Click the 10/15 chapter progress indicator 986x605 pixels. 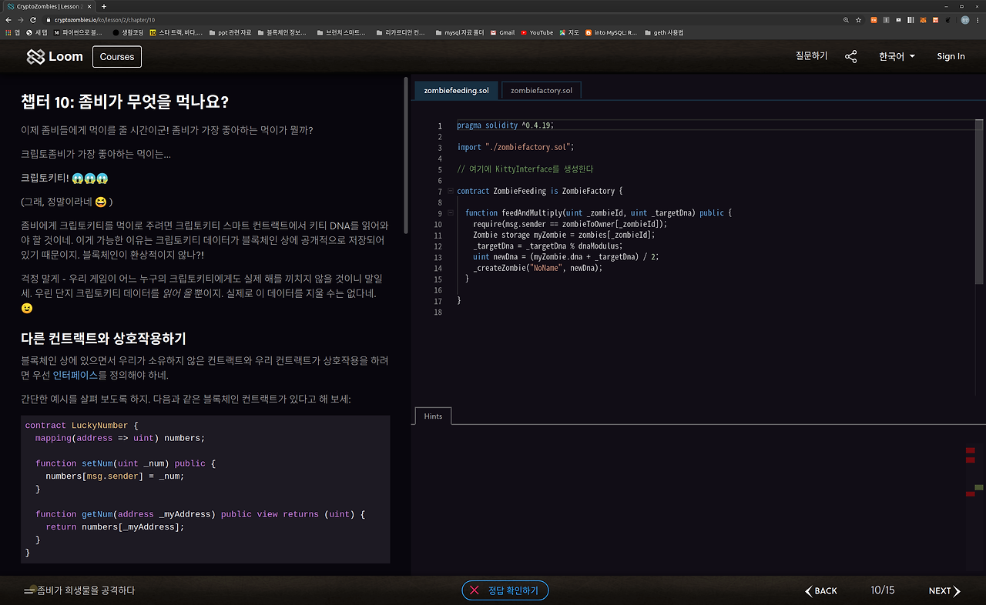[883, 590]
